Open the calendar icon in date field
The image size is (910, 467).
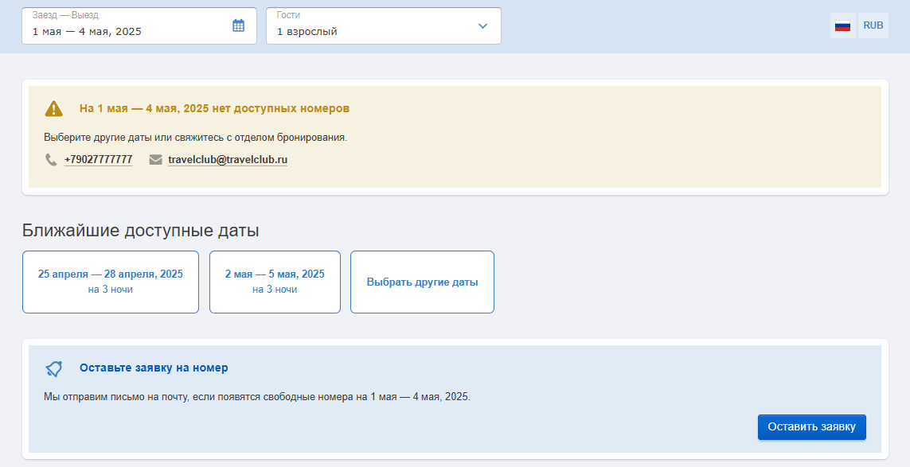pos(238,25)
